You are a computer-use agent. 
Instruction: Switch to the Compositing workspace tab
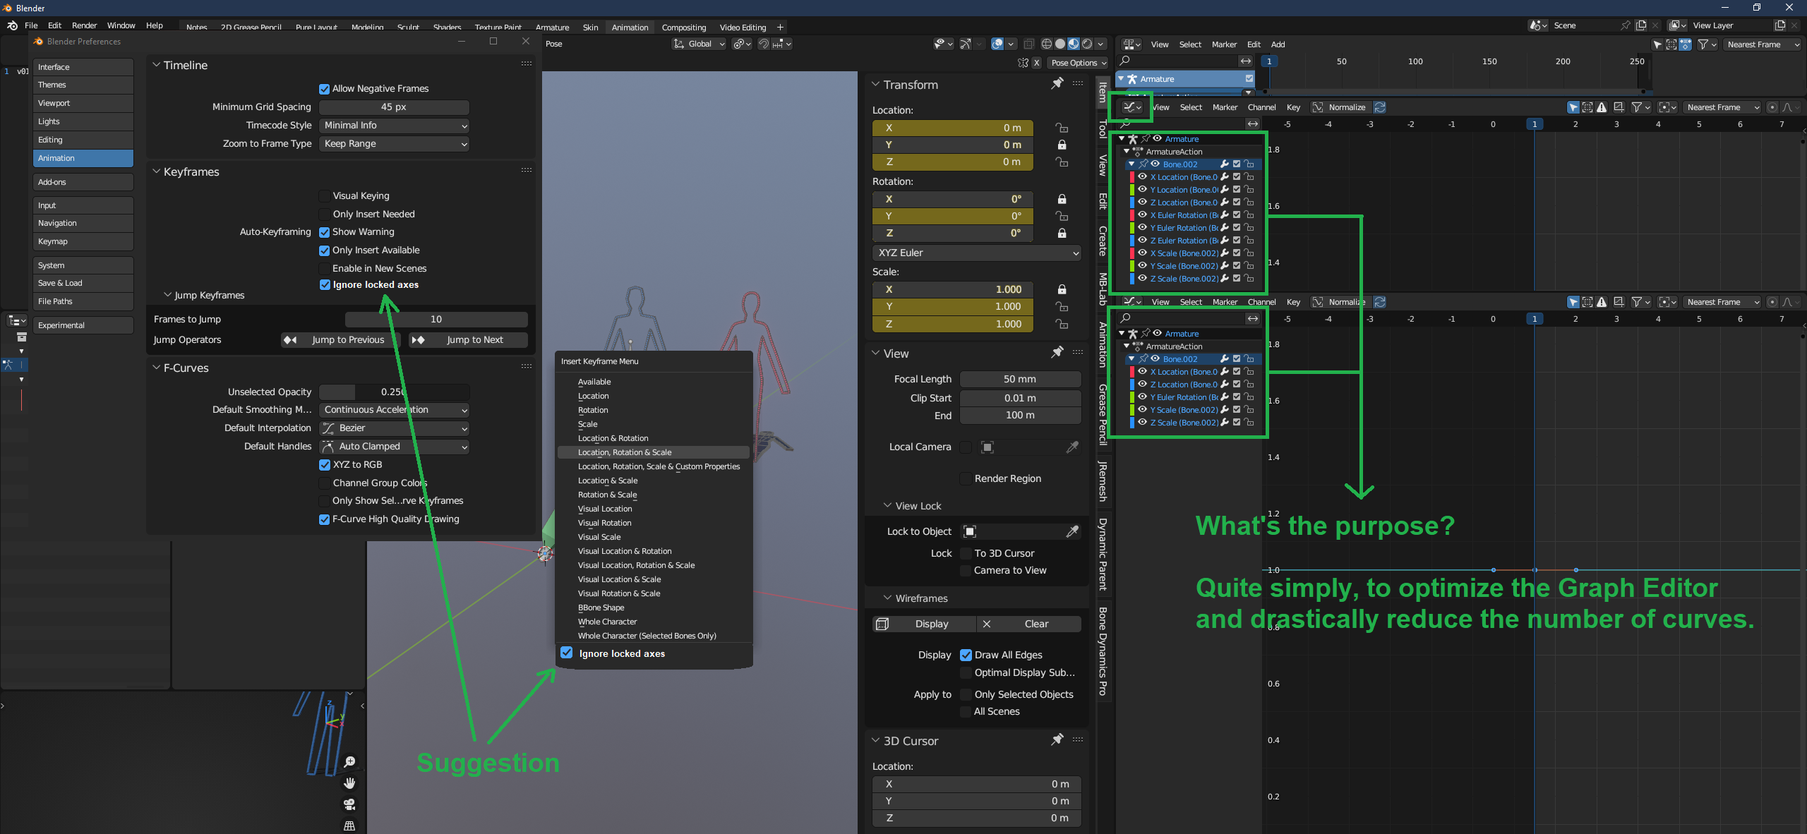[x=683, y=28]
